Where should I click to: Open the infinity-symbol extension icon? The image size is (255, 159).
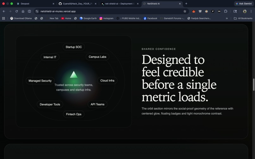pyautogui.click(x=219, y=11)
